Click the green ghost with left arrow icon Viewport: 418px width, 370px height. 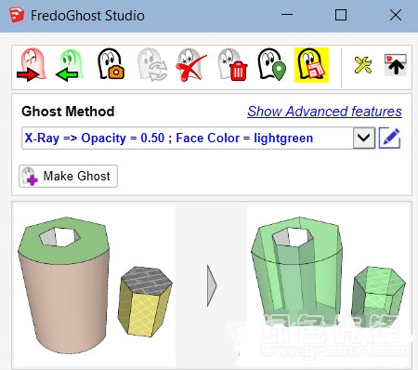point(70,65)
